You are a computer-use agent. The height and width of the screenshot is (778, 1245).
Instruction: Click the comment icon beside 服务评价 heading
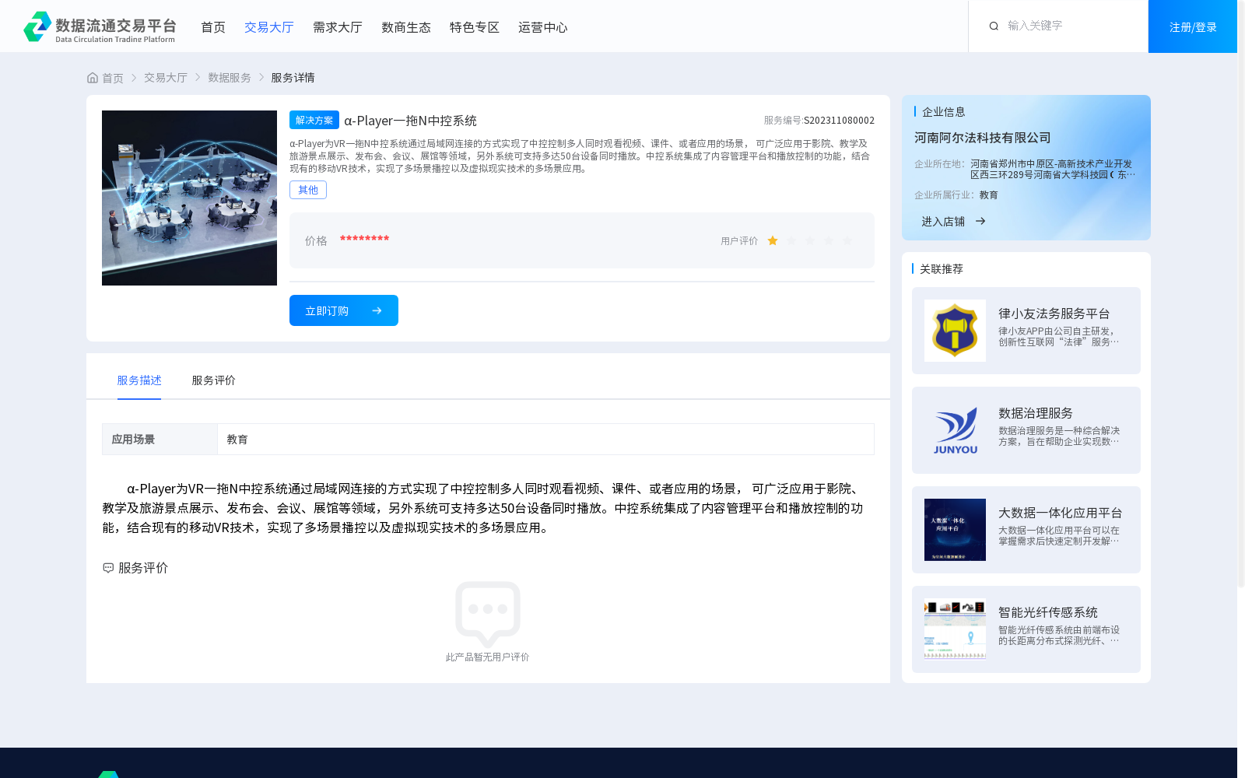(108, 568)
